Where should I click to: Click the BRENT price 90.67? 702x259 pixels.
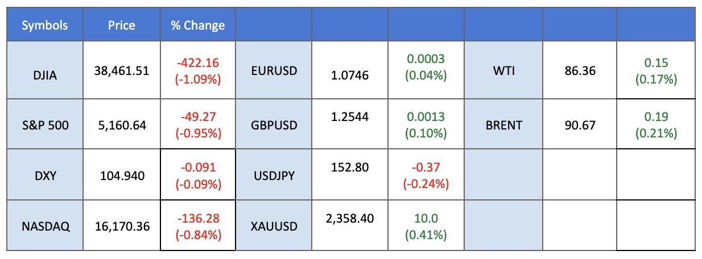(x=580, y=124)
